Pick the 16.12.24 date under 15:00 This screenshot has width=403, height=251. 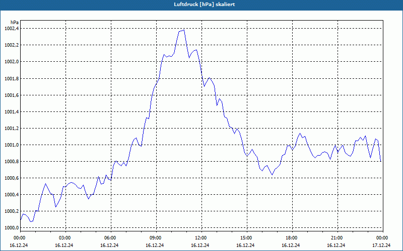click(x=245, y=245)
